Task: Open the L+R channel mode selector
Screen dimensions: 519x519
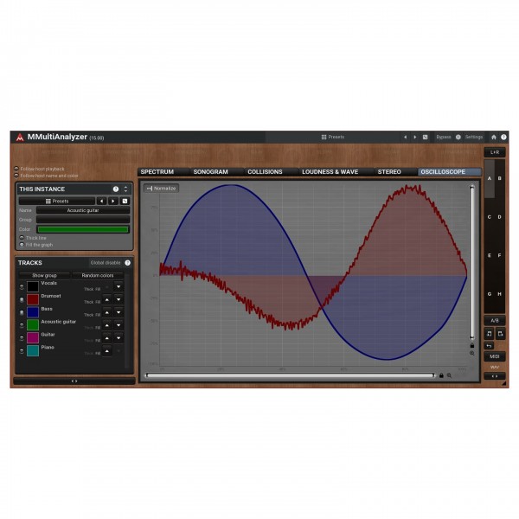Action: pos(495,152)
